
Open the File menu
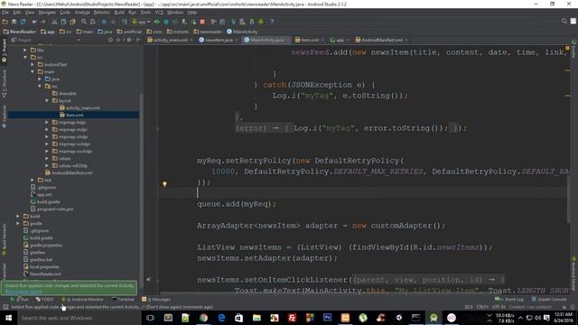tap(5, 12)
